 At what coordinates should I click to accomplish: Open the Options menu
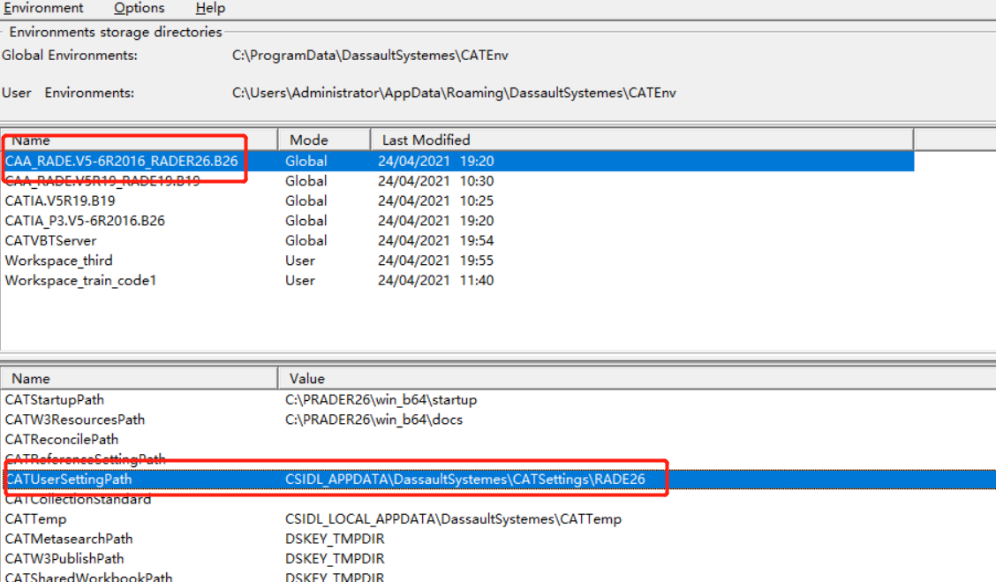[x=139, y=8]
